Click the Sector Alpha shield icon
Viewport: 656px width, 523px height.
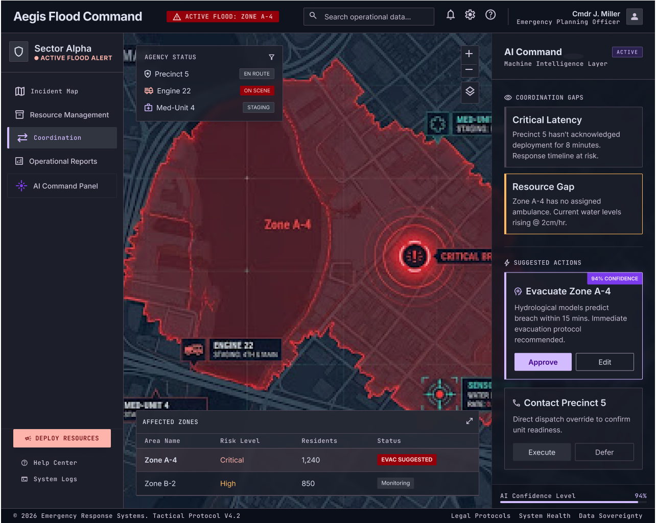tap(19, 52)
